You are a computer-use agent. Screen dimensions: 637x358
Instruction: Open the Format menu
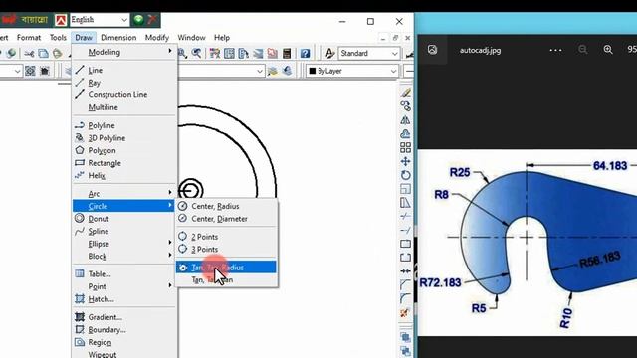tap(29, 38)
